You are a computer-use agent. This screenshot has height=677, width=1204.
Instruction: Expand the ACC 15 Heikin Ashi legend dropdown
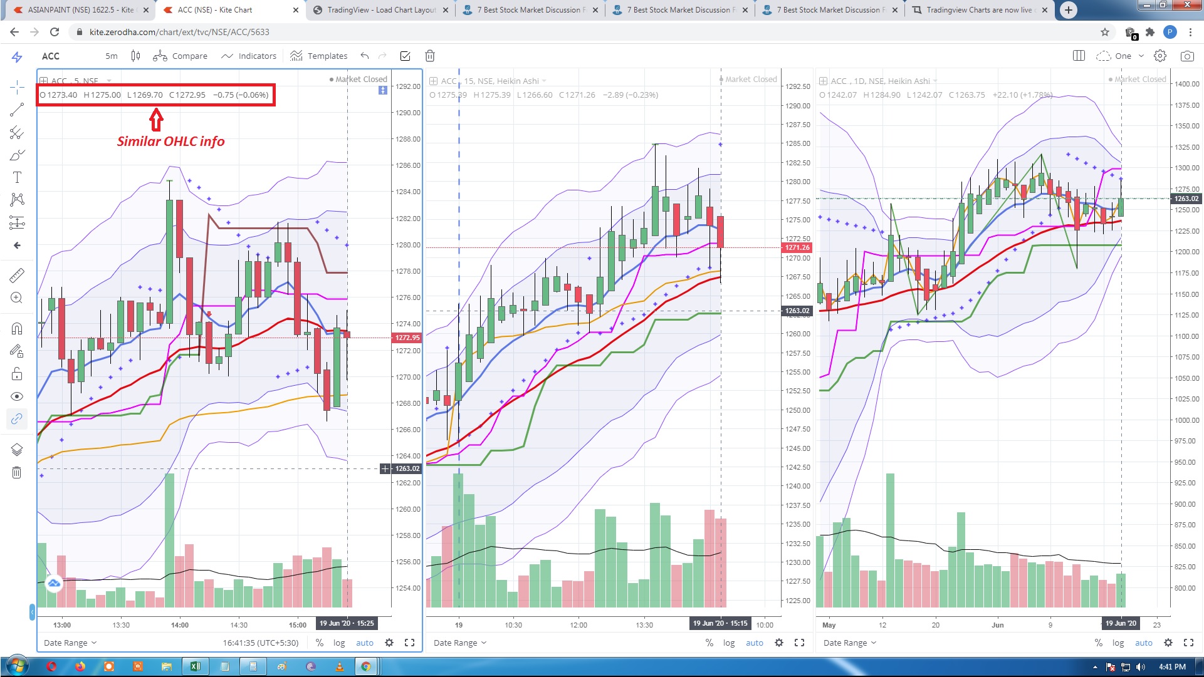pyautogui.click(x=544, y=81)
